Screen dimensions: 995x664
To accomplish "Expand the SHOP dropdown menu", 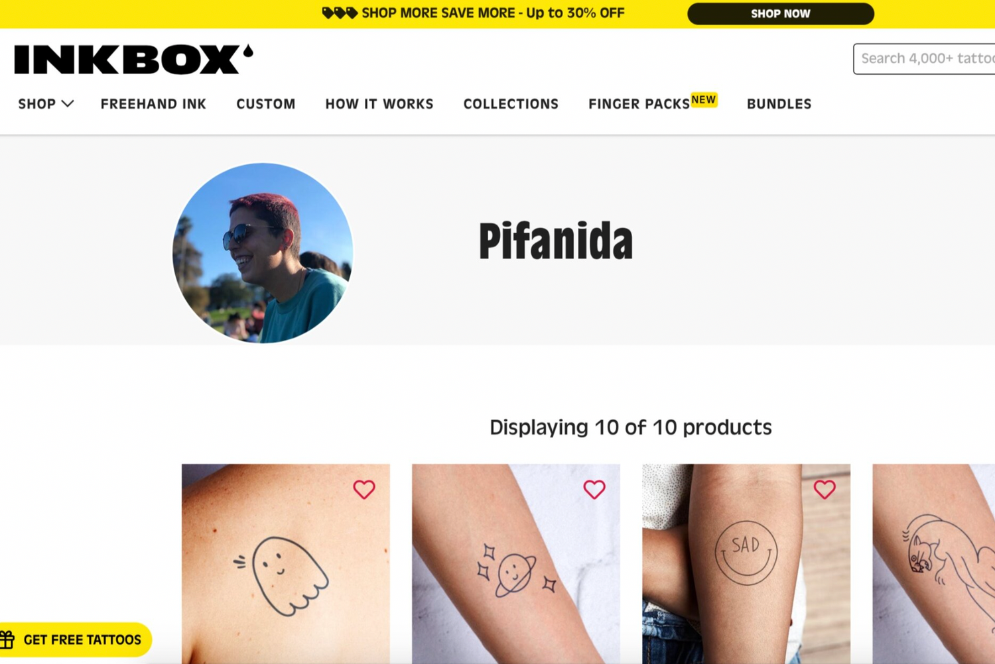I will coord(46,103).
